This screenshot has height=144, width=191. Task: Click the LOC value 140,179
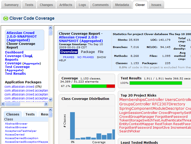(164, 40)
